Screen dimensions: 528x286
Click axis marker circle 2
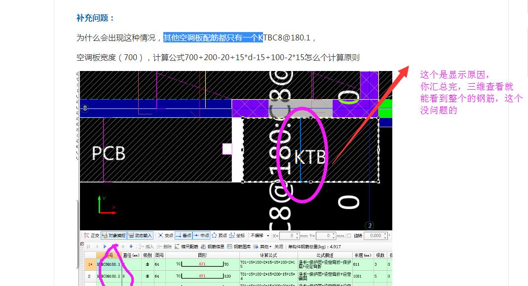[x=370, y=225]
